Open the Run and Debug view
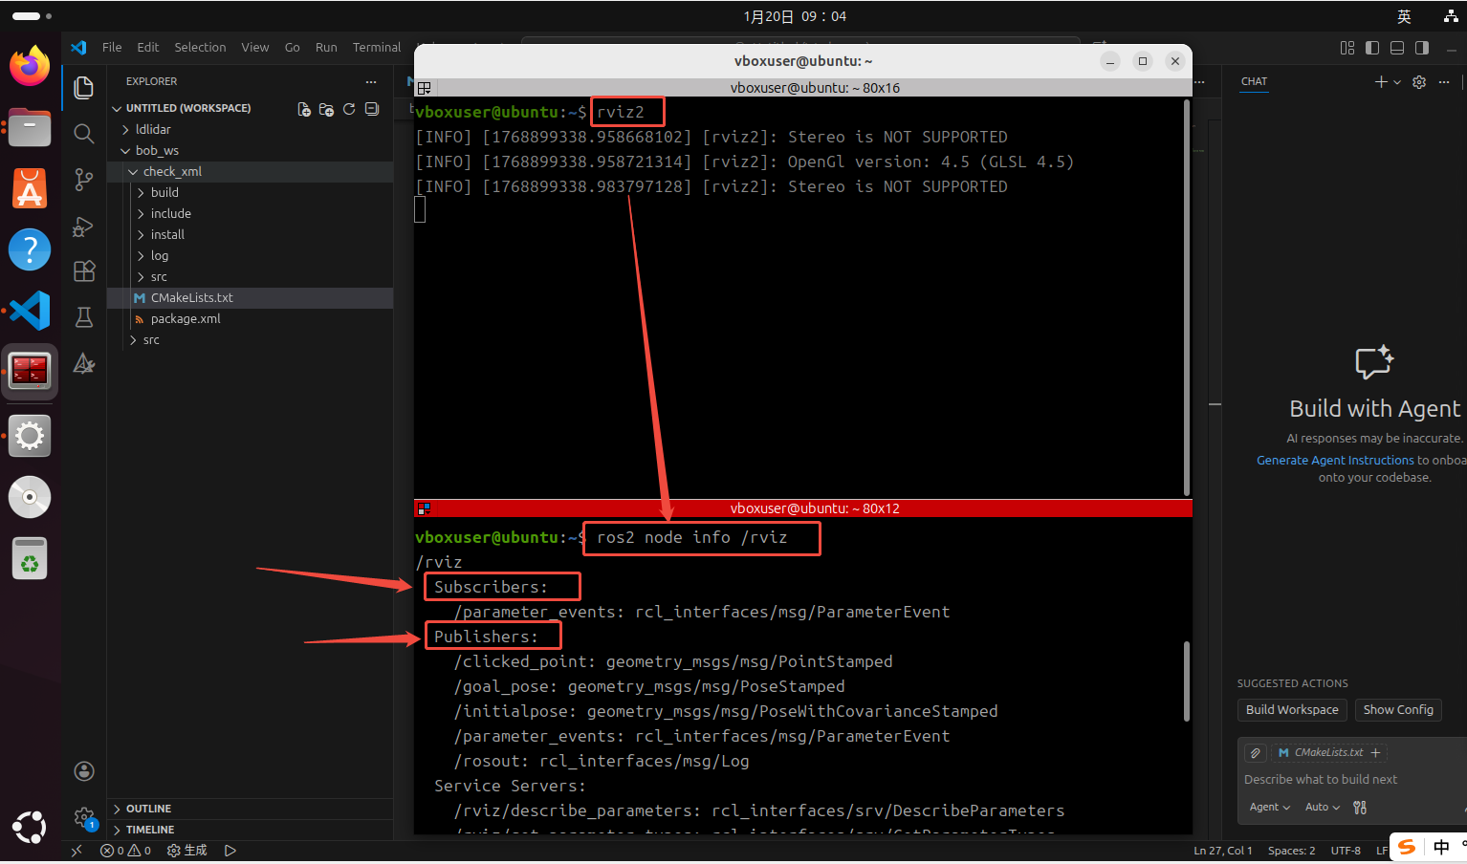Viewport: 1467px width, 864px height. (84, 227)
